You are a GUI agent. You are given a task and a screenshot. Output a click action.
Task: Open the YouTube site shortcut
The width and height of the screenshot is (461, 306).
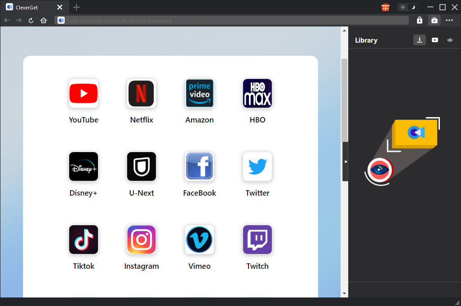click(x=84, y=93)
